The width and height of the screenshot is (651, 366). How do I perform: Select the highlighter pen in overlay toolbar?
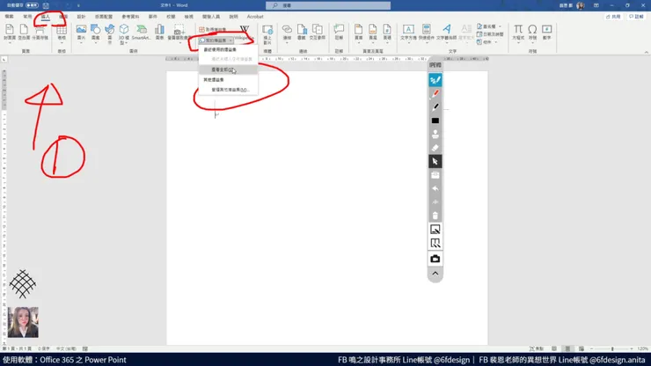coord(435,80)
